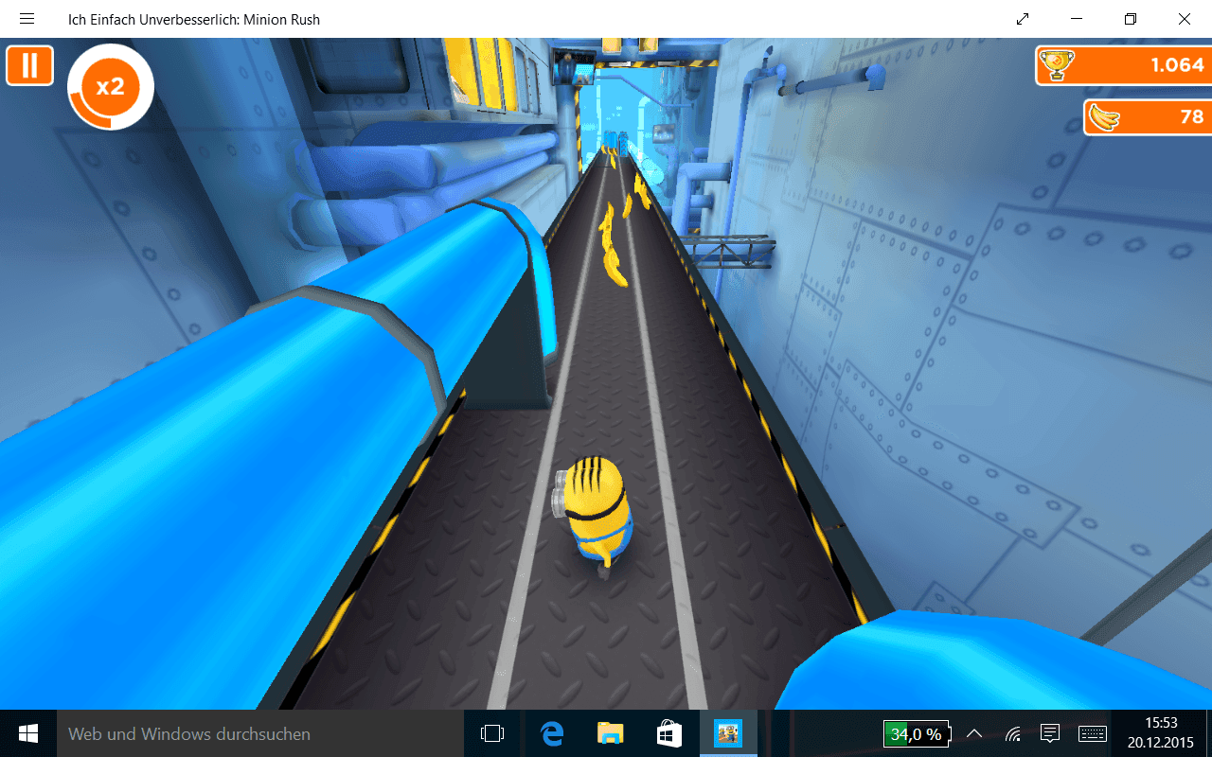The height and width of the screenshot is (757, 1212).
Task: Restore down the game window
Action: tap(1131, 19)
